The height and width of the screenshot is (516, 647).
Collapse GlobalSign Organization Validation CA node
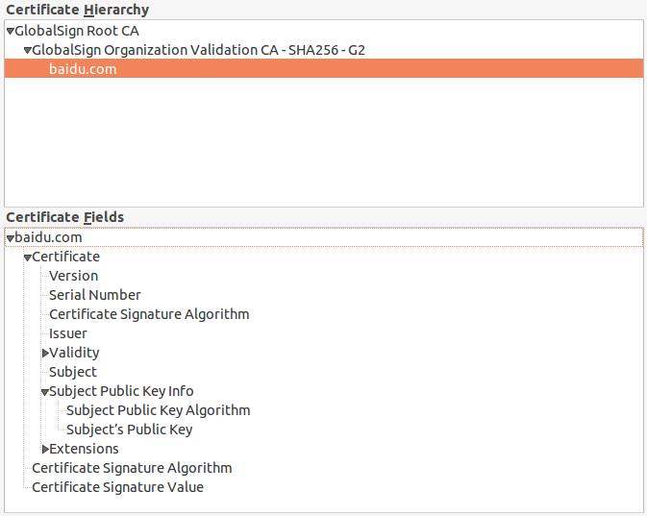(x=28, y=50)
